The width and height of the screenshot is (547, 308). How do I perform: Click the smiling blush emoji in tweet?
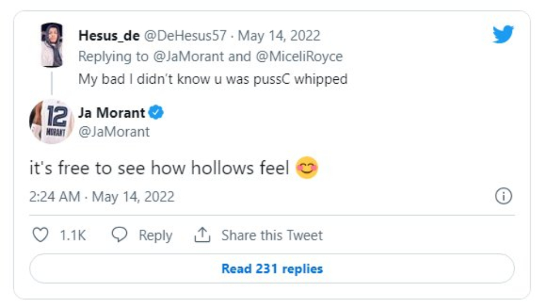click(307, 168)
